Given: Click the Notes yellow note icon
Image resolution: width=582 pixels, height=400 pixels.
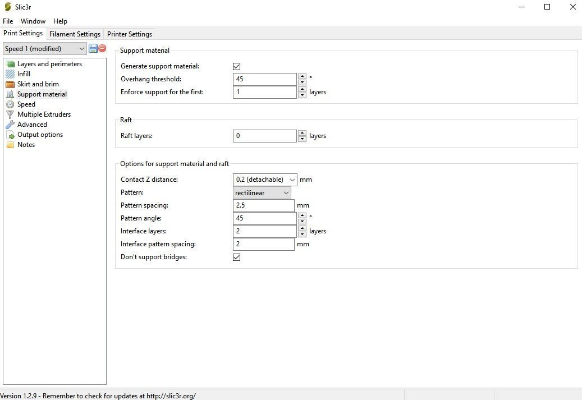Looking at the screenshot, I should [11, 145].
